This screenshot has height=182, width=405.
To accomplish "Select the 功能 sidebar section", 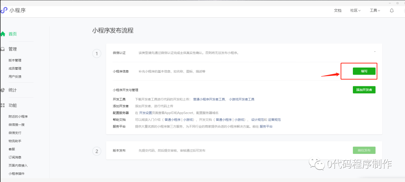I will [x=13, y=105].
